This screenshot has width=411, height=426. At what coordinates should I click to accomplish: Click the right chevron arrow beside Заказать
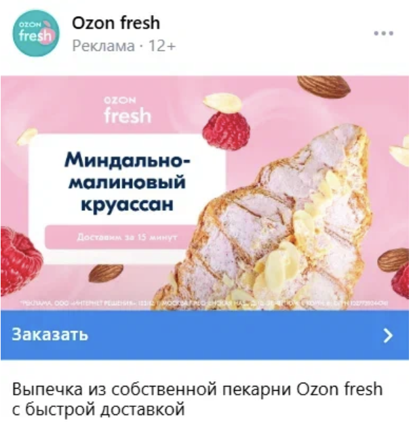388,335
